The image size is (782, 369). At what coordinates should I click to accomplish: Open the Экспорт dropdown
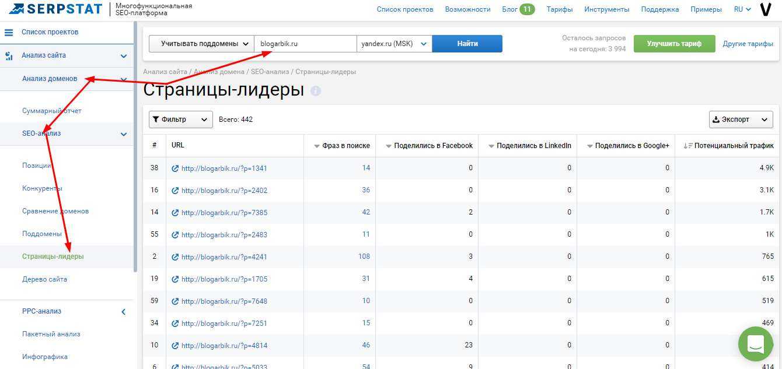click(741, 120)
